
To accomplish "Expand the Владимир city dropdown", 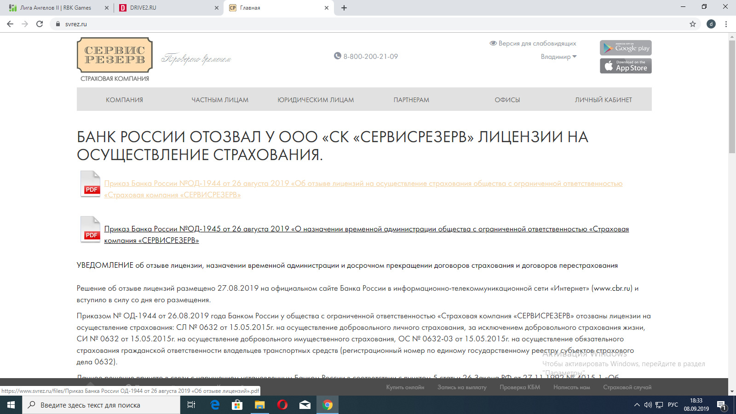I will [558, 57].
